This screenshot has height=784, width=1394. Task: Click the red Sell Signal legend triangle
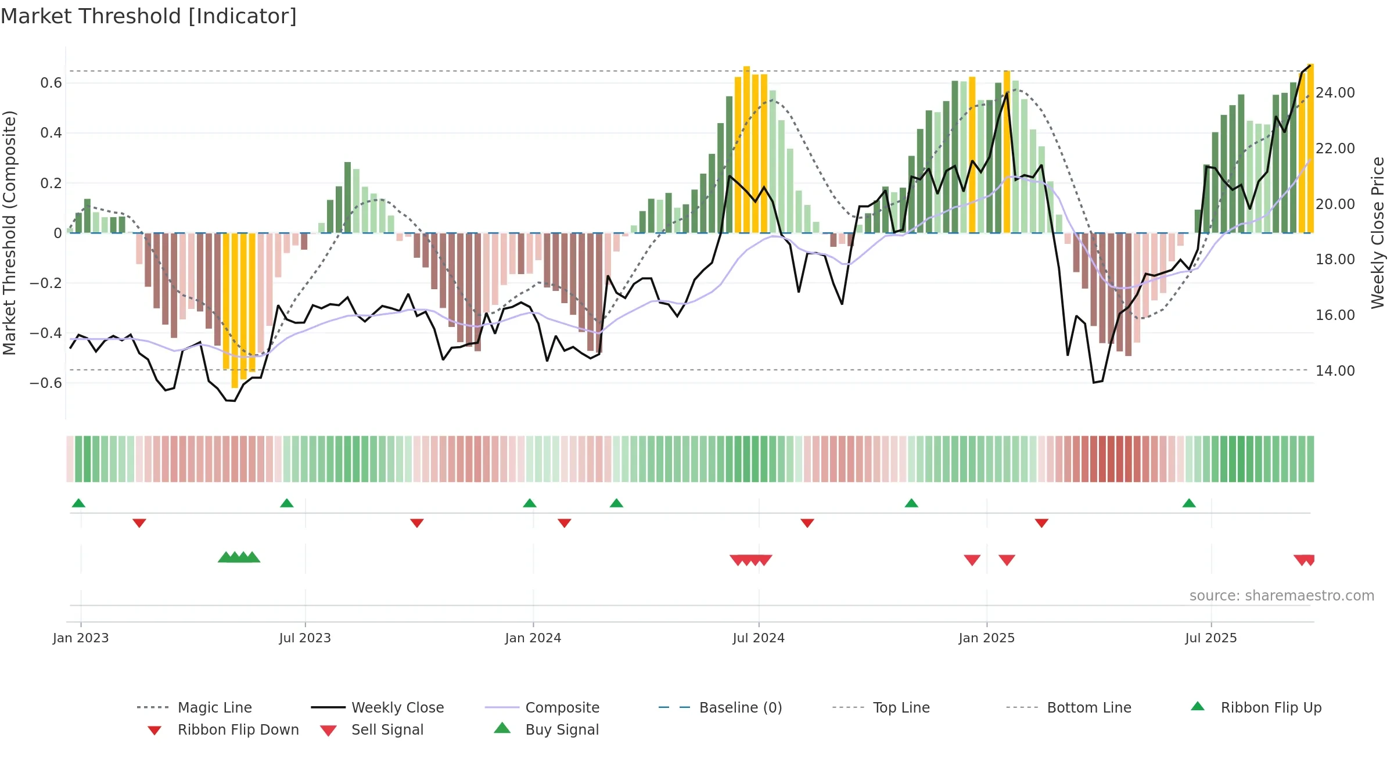(x=328, y=731)
